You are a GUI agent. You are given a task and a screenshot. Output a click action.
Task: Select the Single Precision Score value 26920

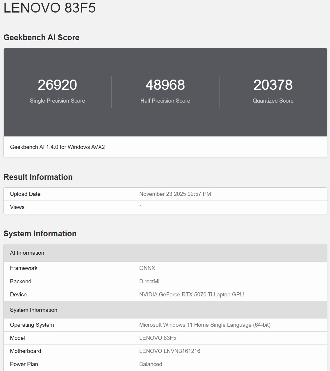click(57, 85)
